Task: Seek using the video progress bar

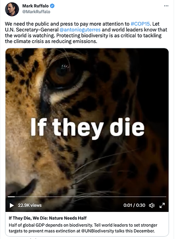Action: coord(87,197)
